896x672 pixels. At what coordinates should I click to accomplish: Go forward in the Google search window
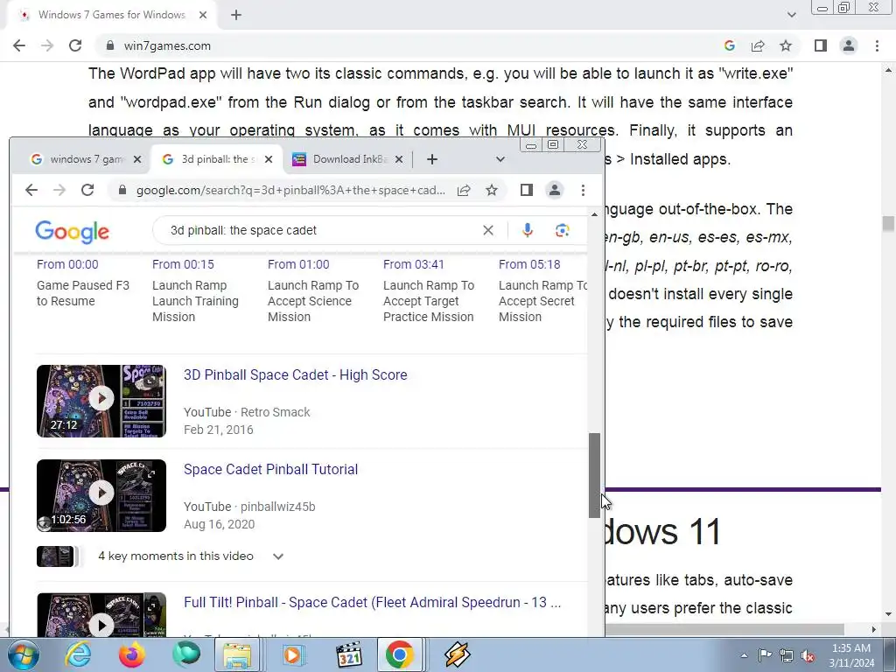tap(59, 190)
